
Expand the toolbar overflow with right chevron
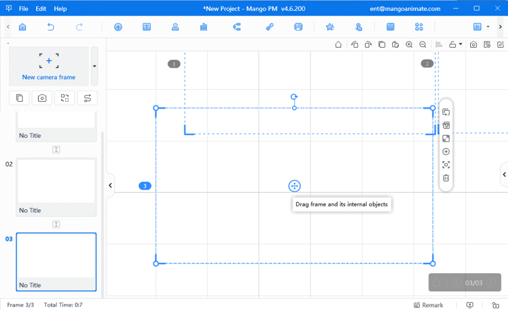(x=501, y=27)
